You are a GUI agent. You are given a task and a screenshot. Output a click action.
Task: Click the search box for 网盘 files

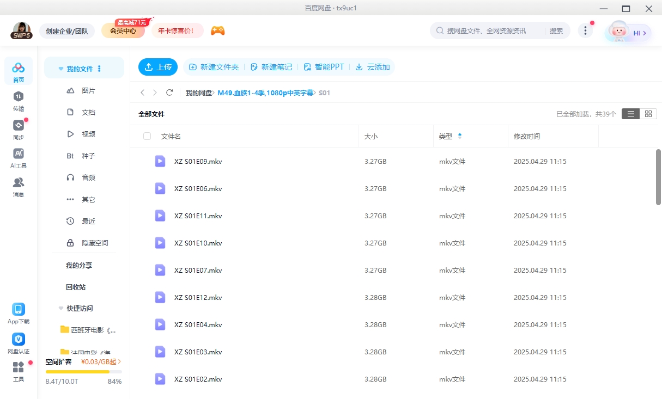tap(488, 31)
